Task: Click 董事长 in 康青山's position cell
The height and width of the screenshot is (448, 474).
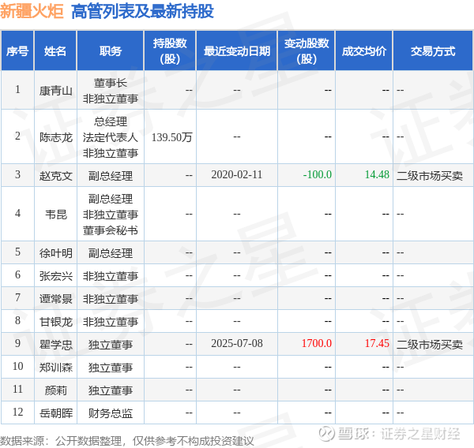Action: (x=111, y=83)
